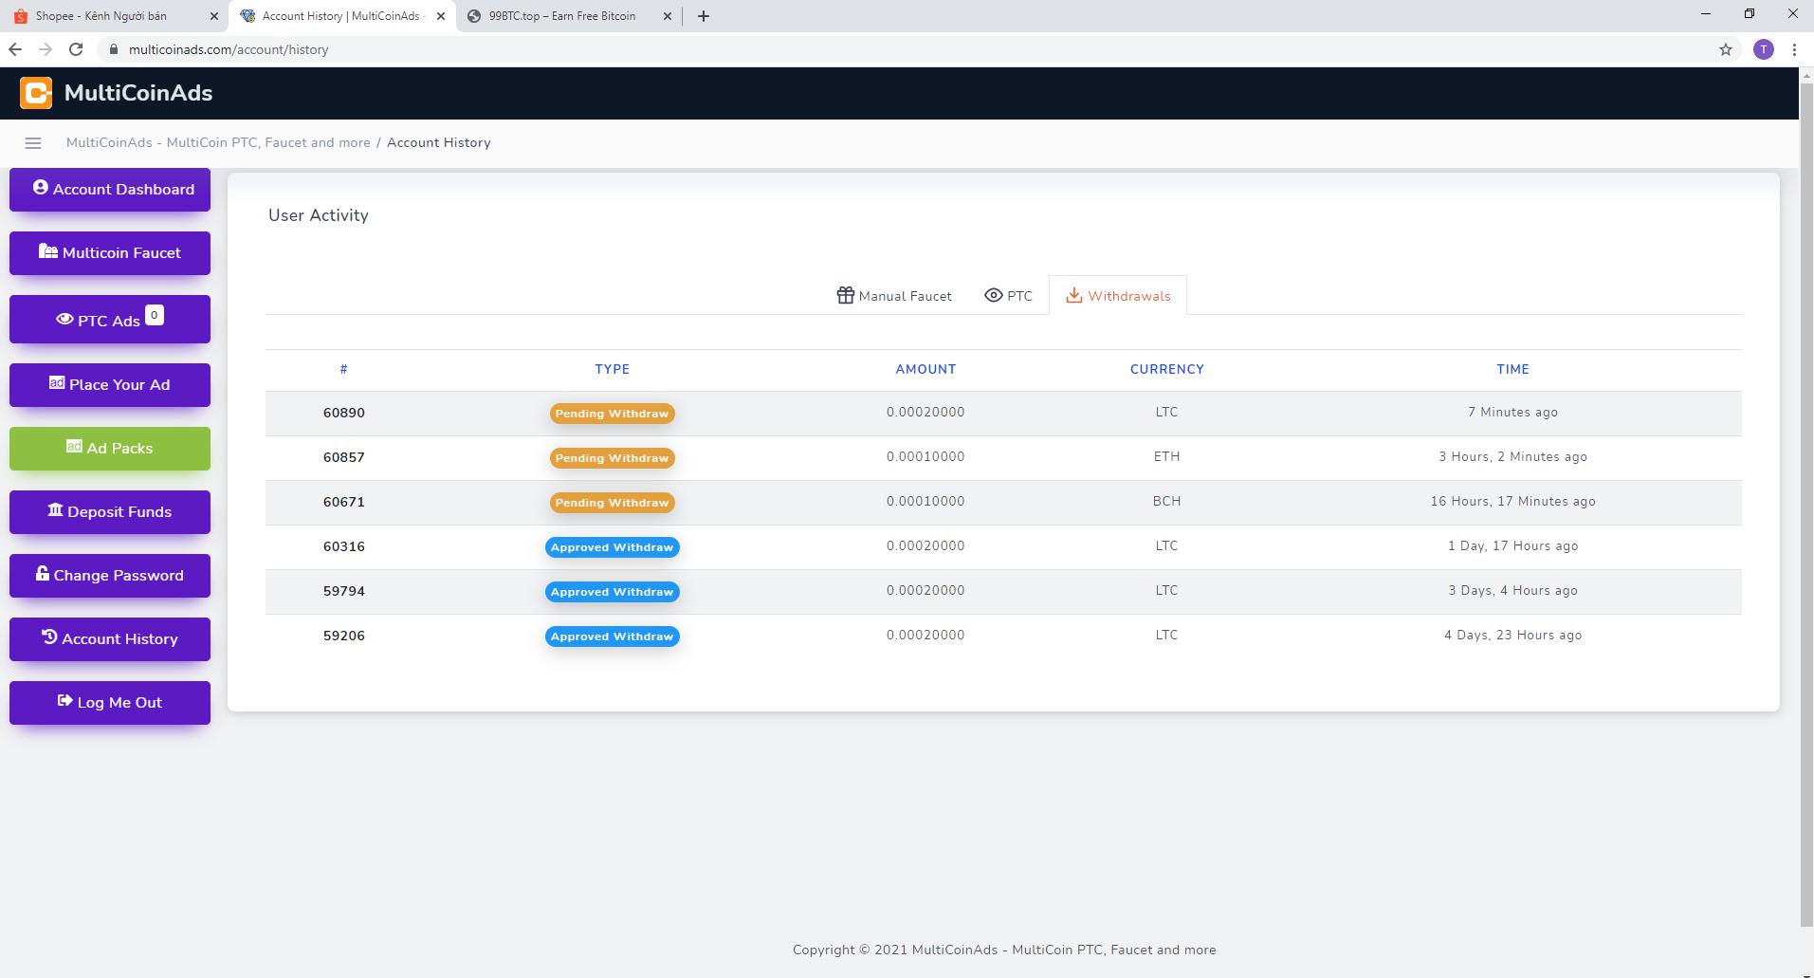Click the MultiCoinAds breadcrumb home link
Screen dimensions: 1814x978
(218, 143)
